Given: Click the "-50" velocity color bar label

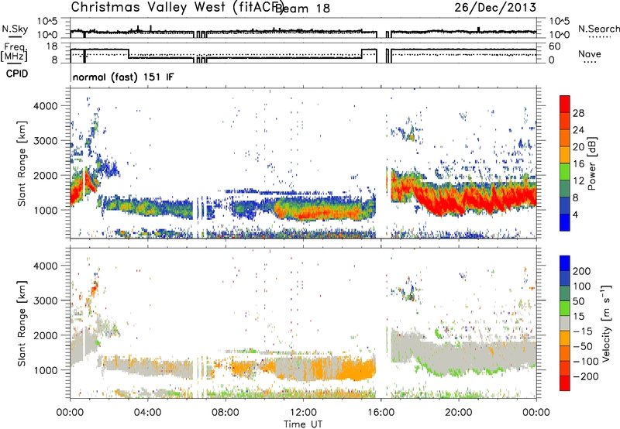Looking at the screenshot, I should coord(583,347).
